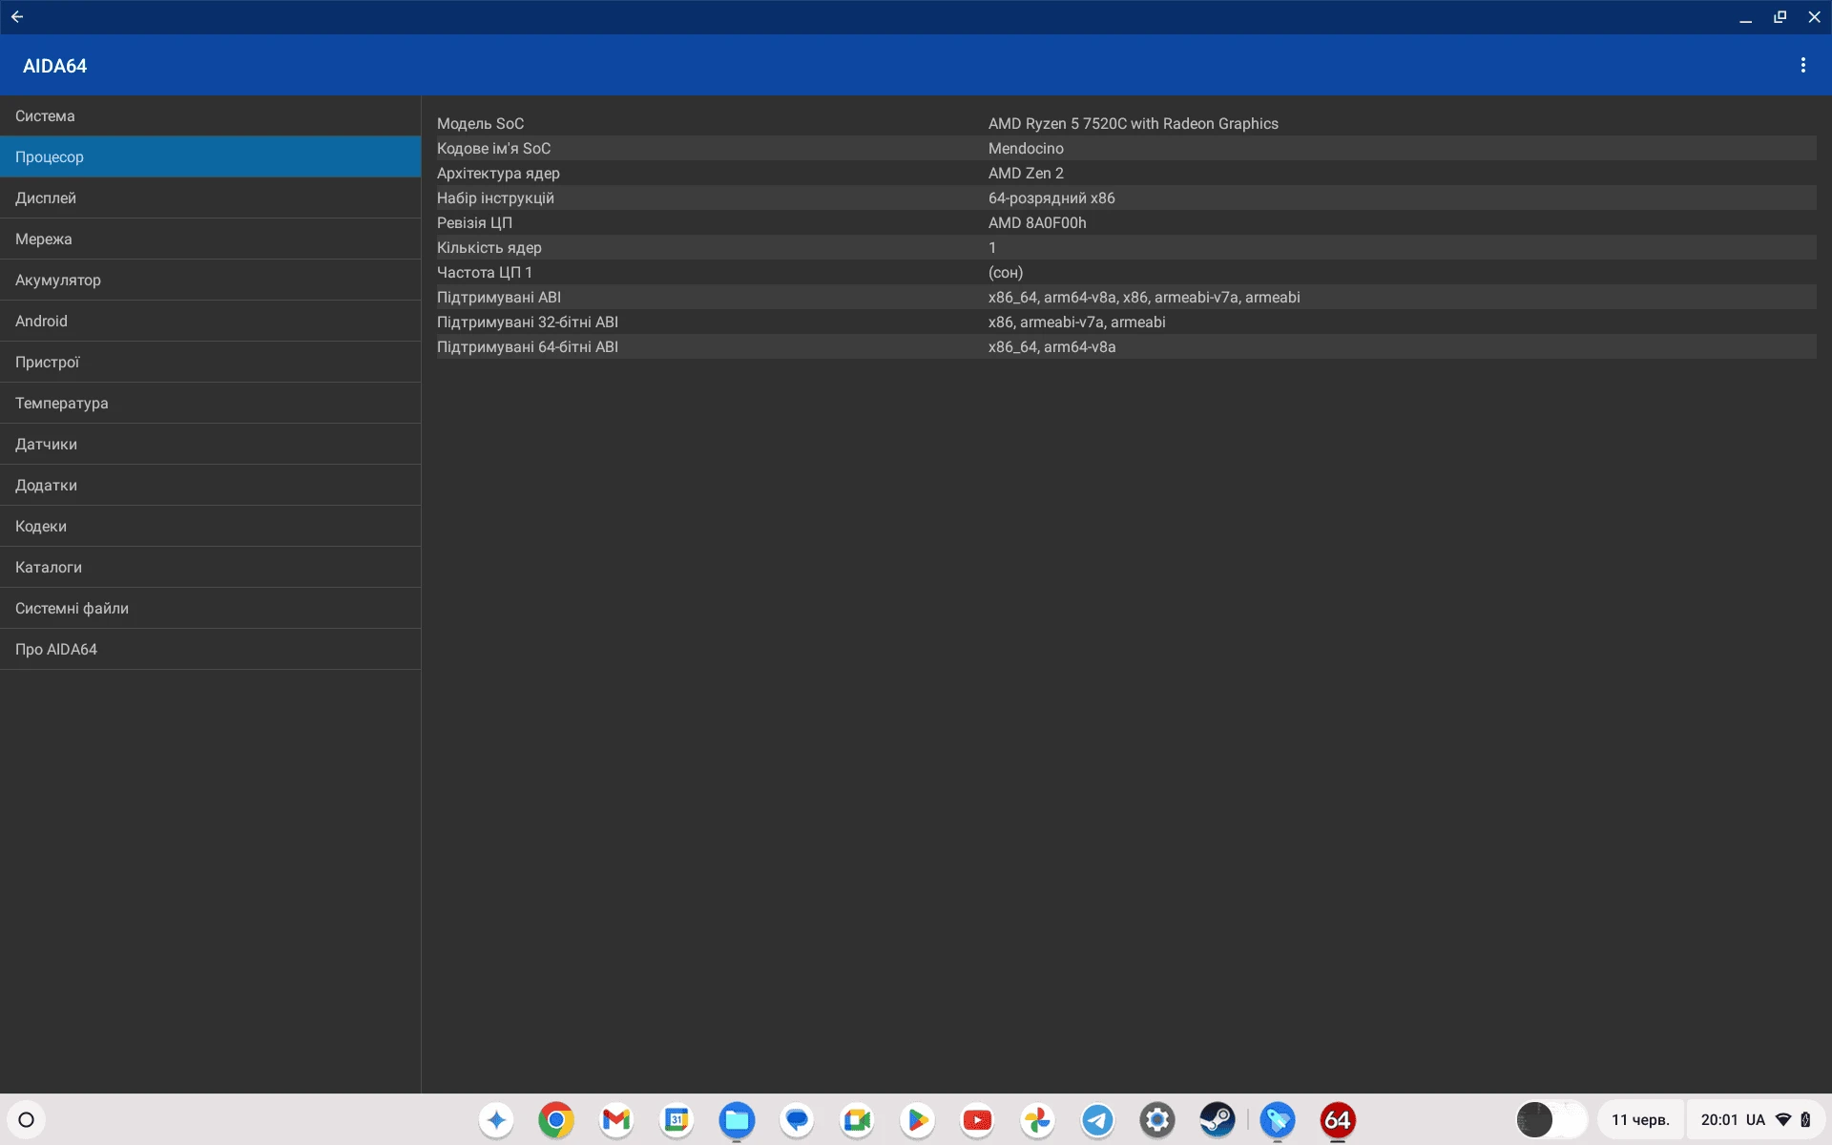This screenshot has height=1145, width=1832.
Task: Open Telegram from the shelf
Action: (x=1097, y=1119)
